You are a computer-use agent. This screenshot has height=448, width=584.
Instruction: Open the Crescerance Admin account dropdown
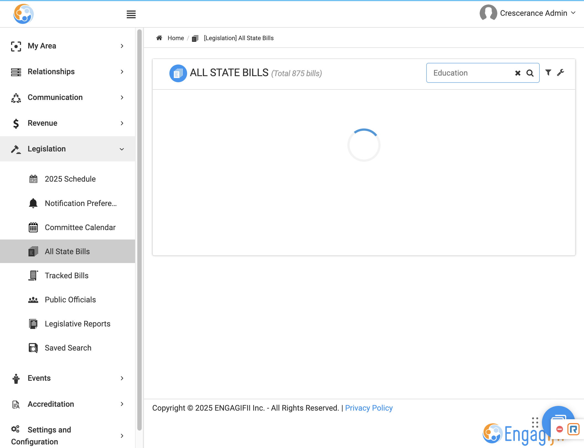(538, 13)
